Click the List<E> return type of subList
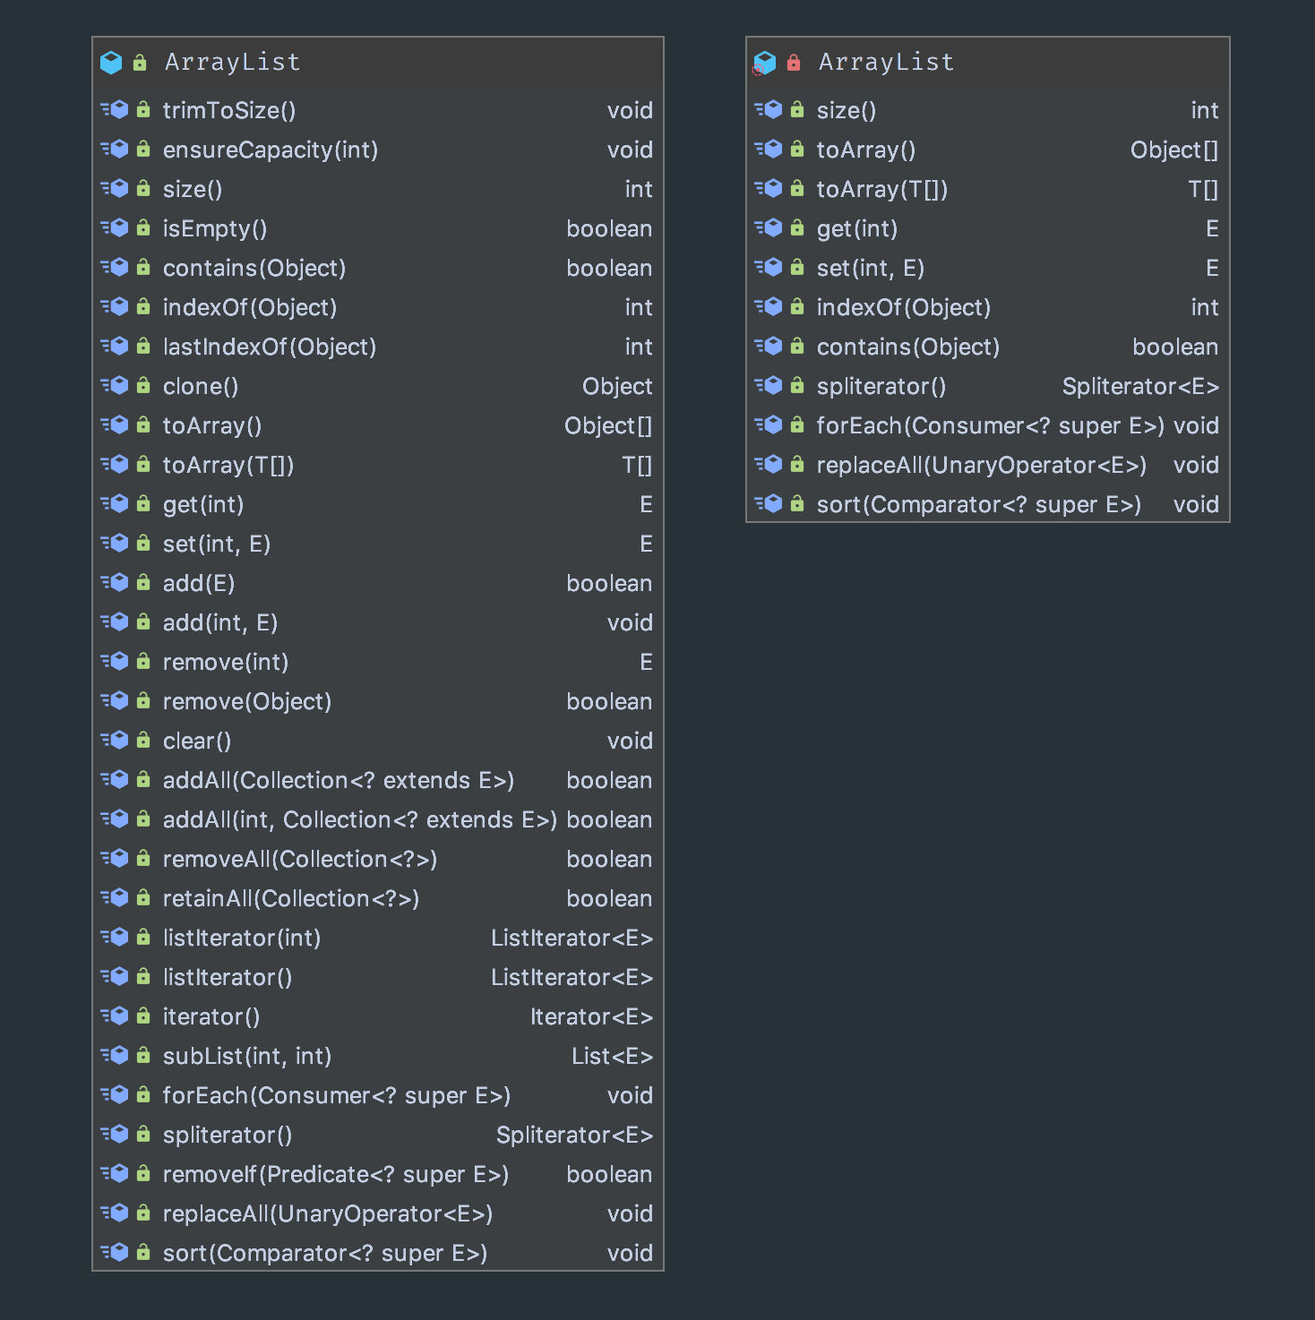Image resolution: width=1315 pixels, height=1320 pixels. click(x=612, y=1056)
